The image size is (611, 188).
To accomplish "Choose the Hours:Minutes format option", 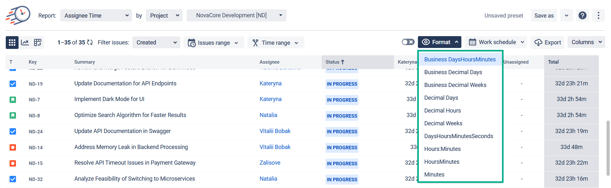I will click(x=443, y=149).
